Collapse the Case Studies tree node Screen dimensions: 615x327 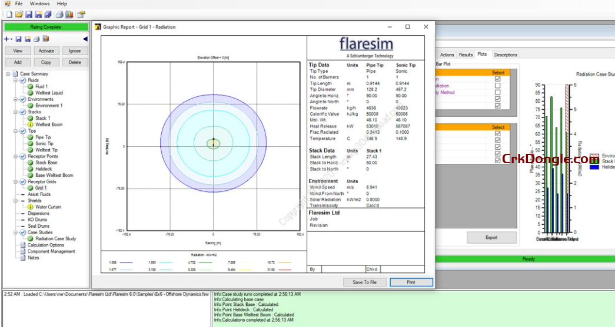[x=16, y=232]
